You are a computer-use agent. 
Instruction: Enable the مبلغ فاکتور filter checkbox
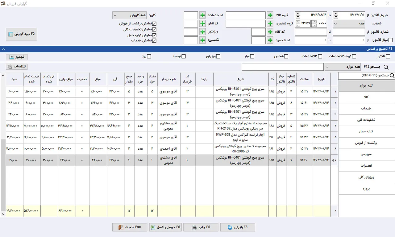(390, 40)
